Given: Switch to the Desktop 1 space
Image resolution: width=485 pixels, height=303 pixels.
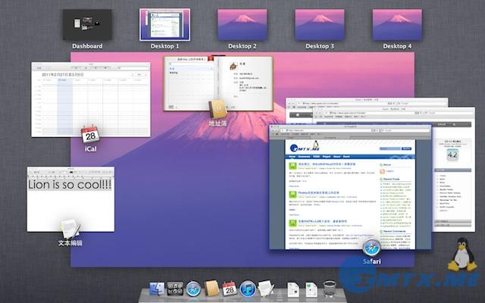Looking at the screenshot, I should tap(164, 24).
